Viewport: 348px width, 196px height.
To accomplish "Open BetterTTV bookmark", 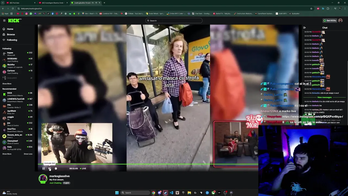I will (x=222, y=14).
